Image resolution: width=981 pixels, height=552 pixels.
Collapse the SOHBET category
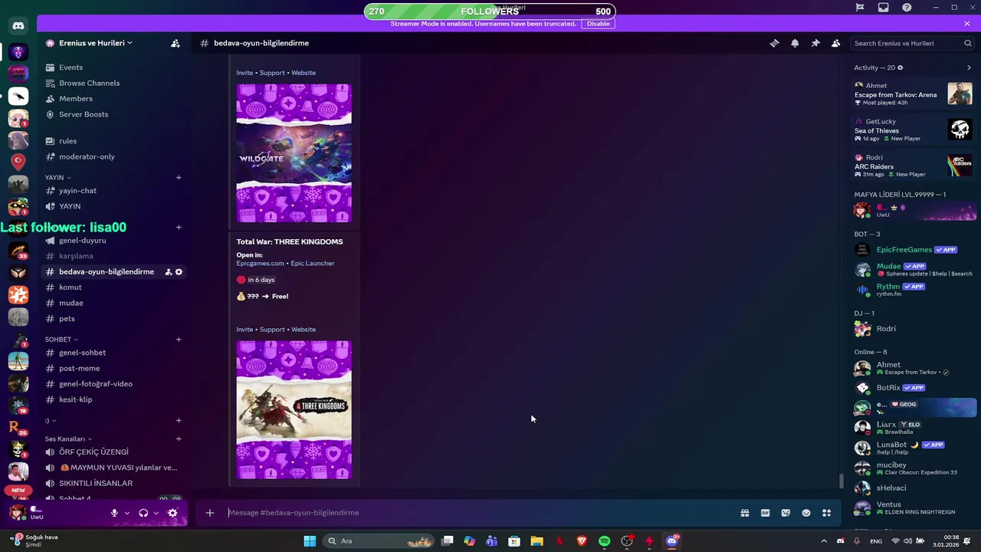(x=61, y=340)
